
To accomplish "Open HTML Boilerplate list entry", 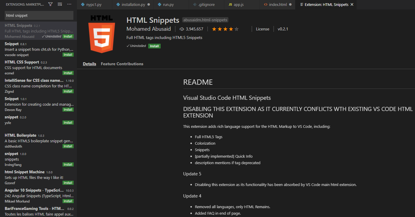I will (38, 141).
